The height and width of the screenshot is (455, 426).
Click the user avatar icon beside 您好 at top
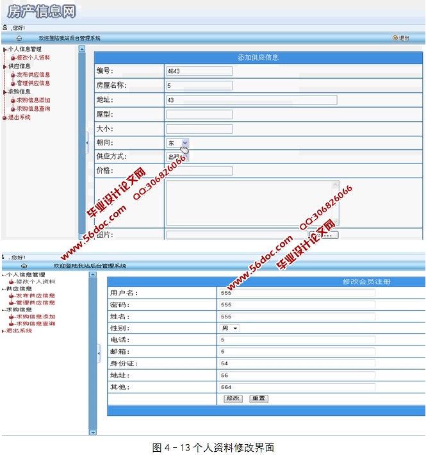pyautogui.click(x=5, y=28)
